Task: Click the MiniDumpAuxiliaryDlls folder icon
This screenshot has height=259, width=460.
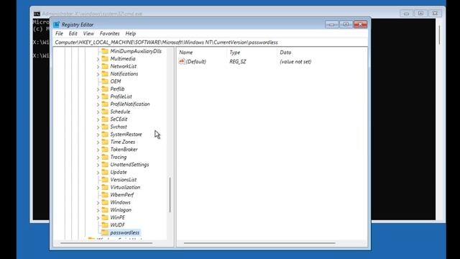Action: point(105,51)
